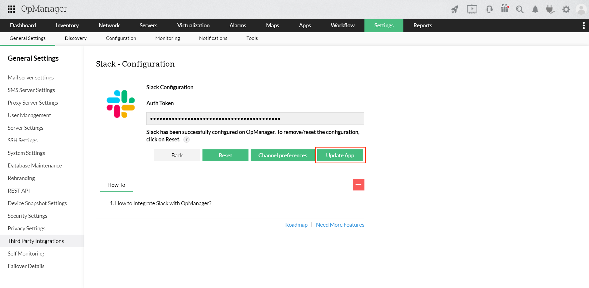The width and height of the screenshot is (589, 288).
Task: Select the Servers menu
Action: [x=148, y=25]
